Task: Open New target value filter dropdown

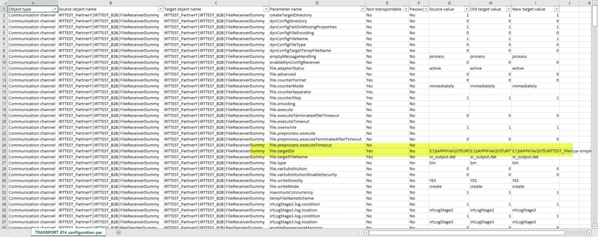Action: click(x=557, y=9)
